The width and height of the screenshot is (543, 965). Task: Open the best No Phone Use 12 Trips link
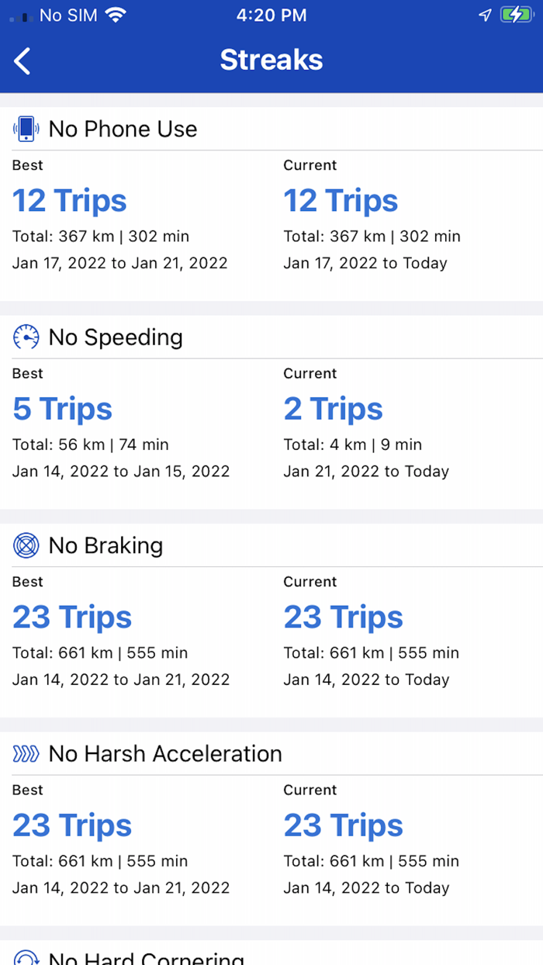tap(69, 200)
